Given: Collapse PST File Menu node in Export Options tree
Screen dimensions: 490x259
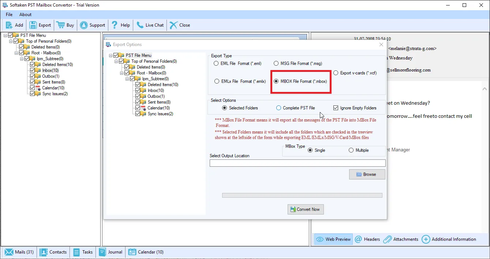Looking at the screenshot, I should (111, 55).
